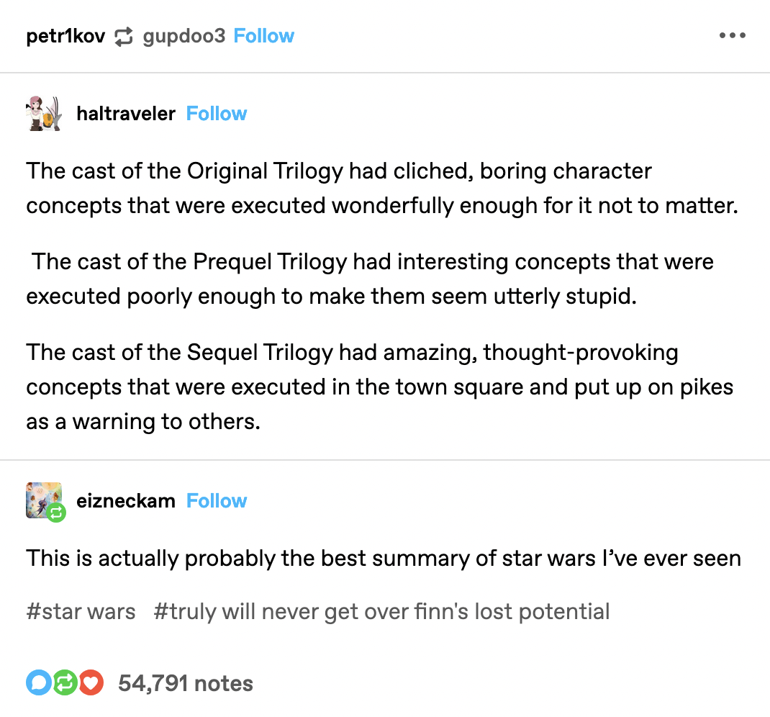Screen dimensions: 770x717
Task: Open gupdoo3's blog link
Action: pyautogui.click(x=184, y=36)
